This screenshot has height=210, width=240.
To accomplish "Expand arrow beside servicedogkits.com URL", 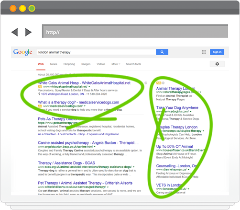I will pyautogui.click(x=191, y=112).
